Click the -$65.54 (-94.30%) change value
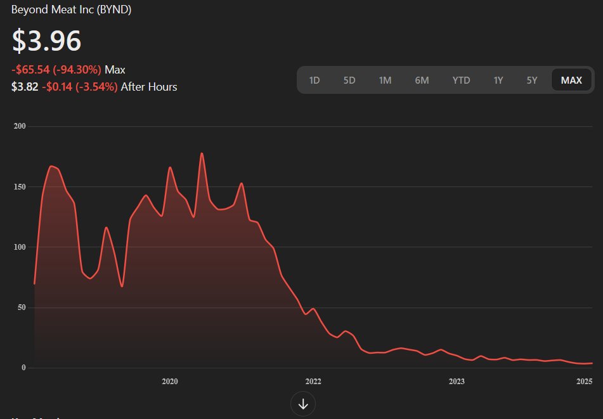 [x=56, y=70]
